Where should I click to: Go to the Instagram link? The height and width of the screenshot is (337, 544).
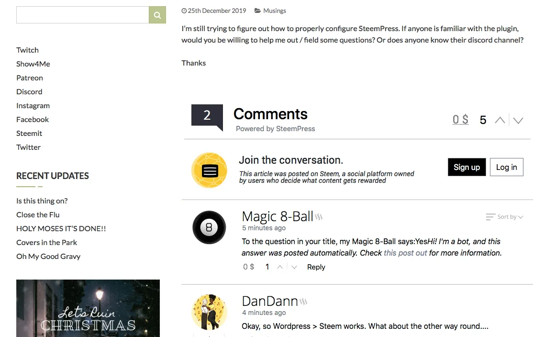click(x=33, y=105)
